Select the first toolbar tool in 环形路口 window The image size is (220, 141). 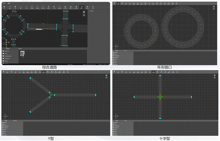coord(114,3)
